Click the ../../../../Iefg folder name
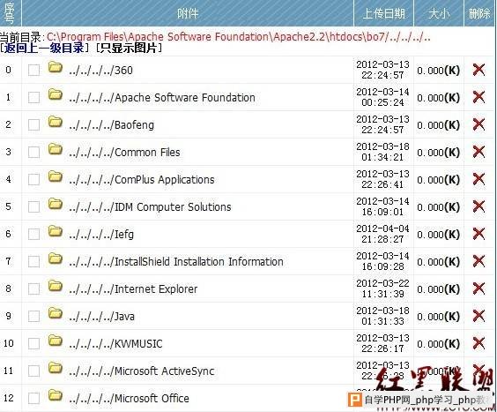497x412 pixels. click(101, 235)
